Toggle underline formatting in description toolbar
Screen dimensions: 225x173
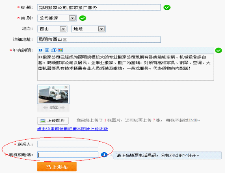pos(47,50)
